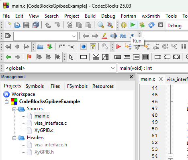Clear the search field X icon
The image size is (188, 160).
click(8, 36)
